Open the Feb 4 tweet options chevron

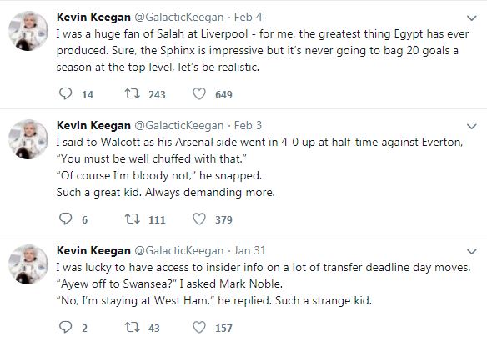point(471,18)
